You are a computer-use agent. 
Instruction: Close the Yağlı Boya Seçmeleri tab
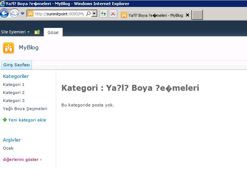coord(188,15)
